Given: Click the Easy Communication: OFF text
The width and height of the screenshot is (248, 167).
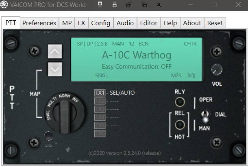Looking at the screenshot, I should tap(137, 67).
